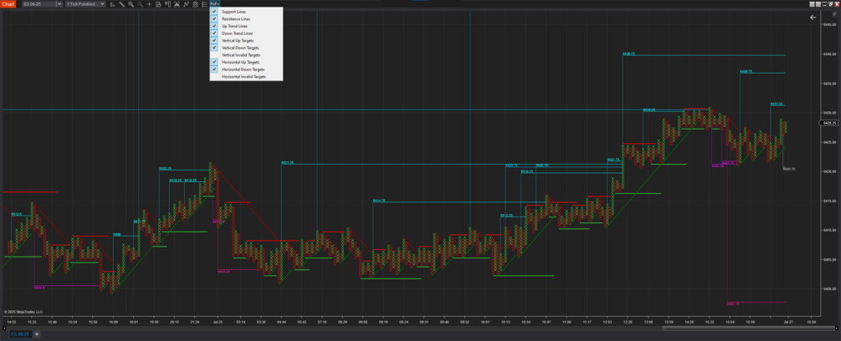The image size is (841, 341).
Task: Click the orange Chart label
Action: (8, 4)
